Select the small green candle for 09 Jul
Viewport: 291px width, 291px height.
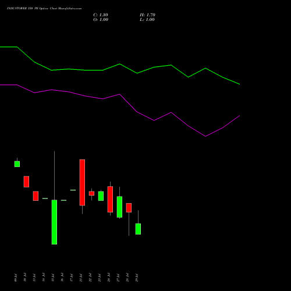coord(17,164)
